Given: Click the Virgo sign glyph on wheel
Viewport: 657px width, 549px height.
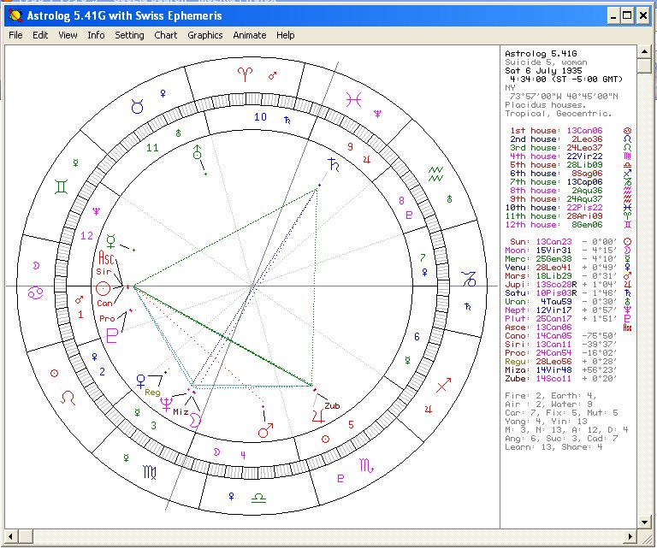Looking at the screenshot, I should click(x=150, y=472).
